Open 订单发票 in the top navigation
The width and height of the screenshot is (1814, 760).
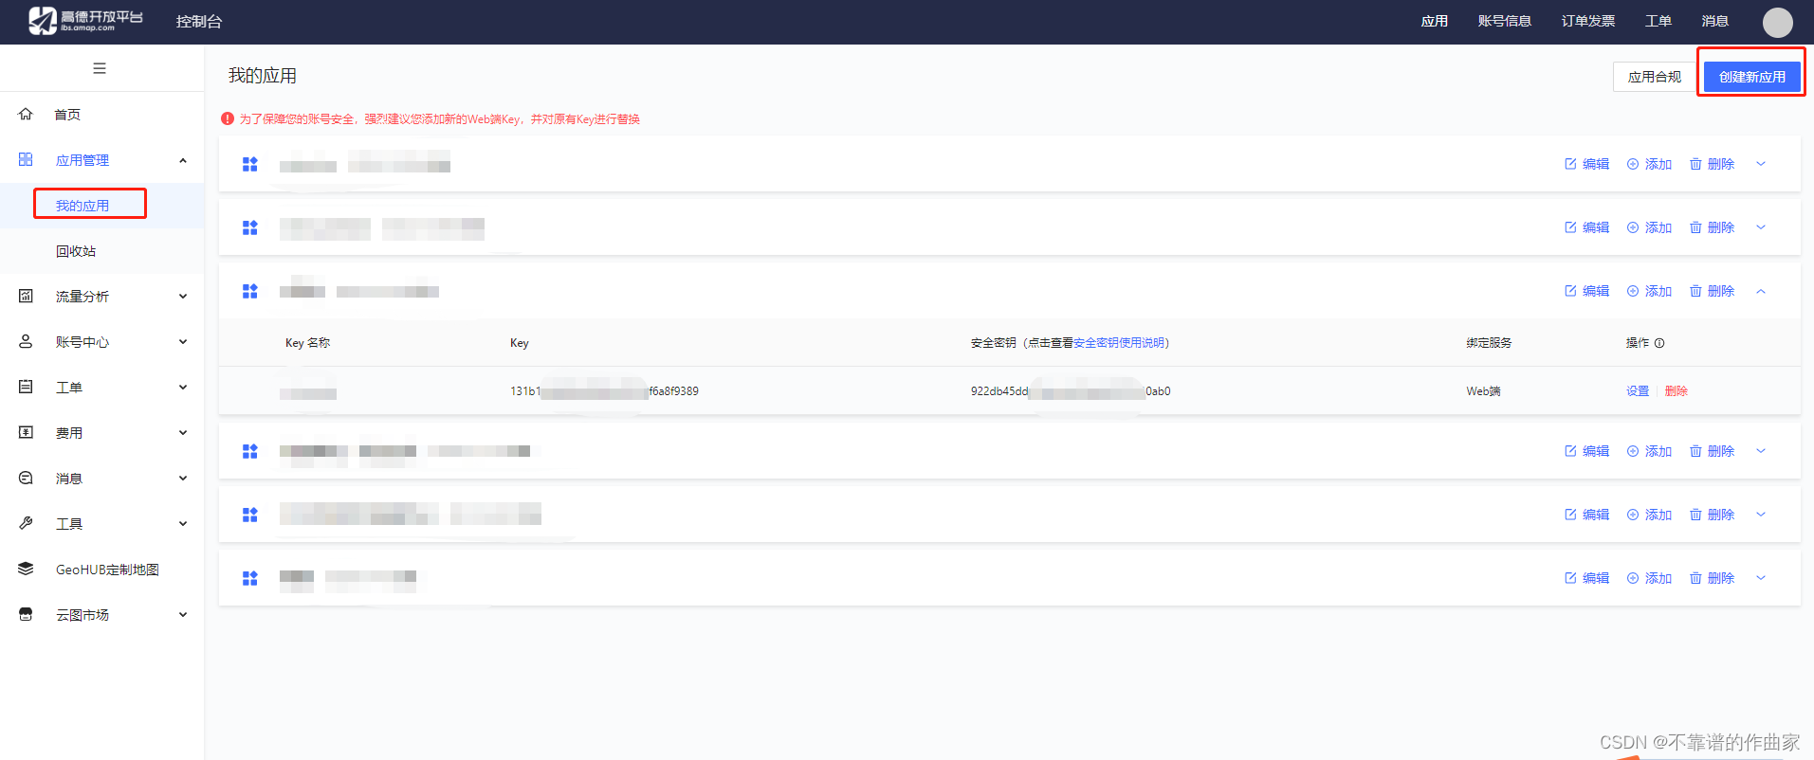1587,21
